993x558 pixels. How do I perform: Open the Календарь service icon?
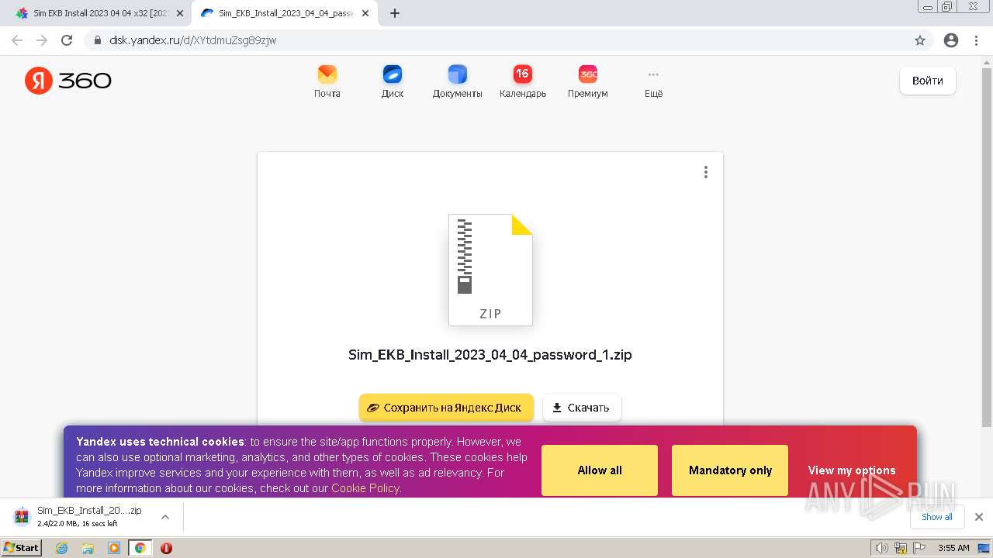(x=523, y=81)
